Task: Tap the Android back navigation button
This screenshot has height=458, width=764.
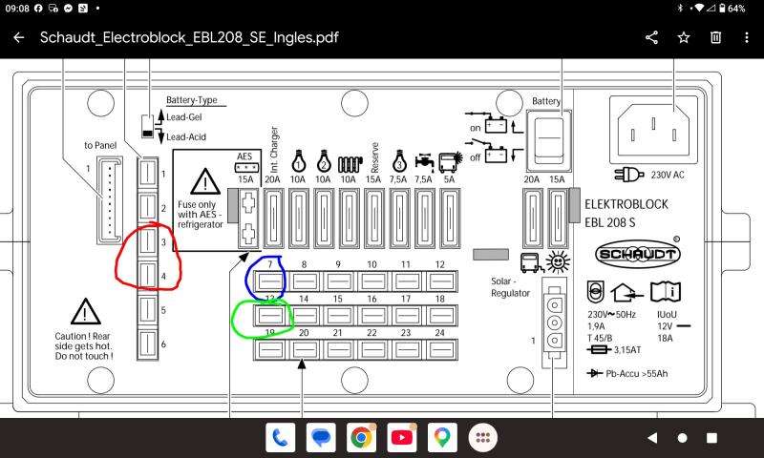Action: [x=652, y=438]
